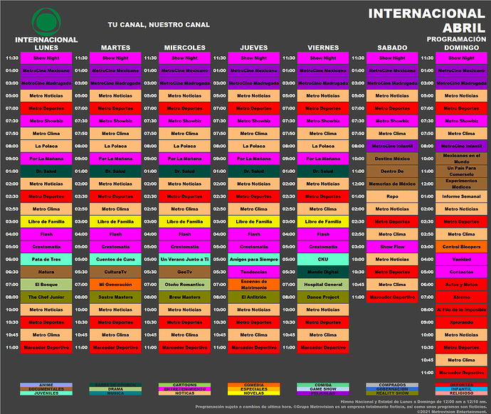Click the Amigos para Siempre program cell
The width and height of the screenshot is (491, 414).
point(254,260)
